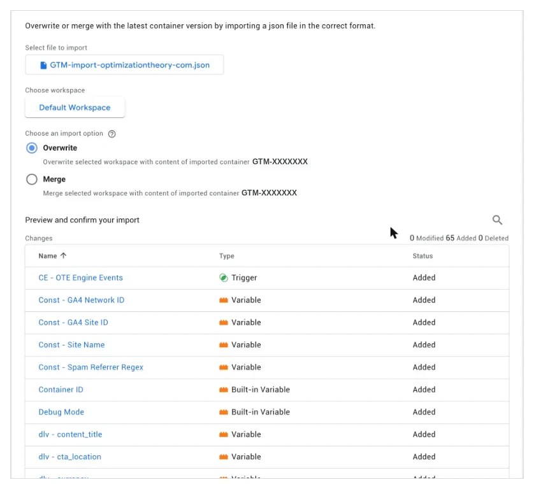Screen dimensions: 534x489
Task: Open the dlv - content_title link
Action: 70,434
